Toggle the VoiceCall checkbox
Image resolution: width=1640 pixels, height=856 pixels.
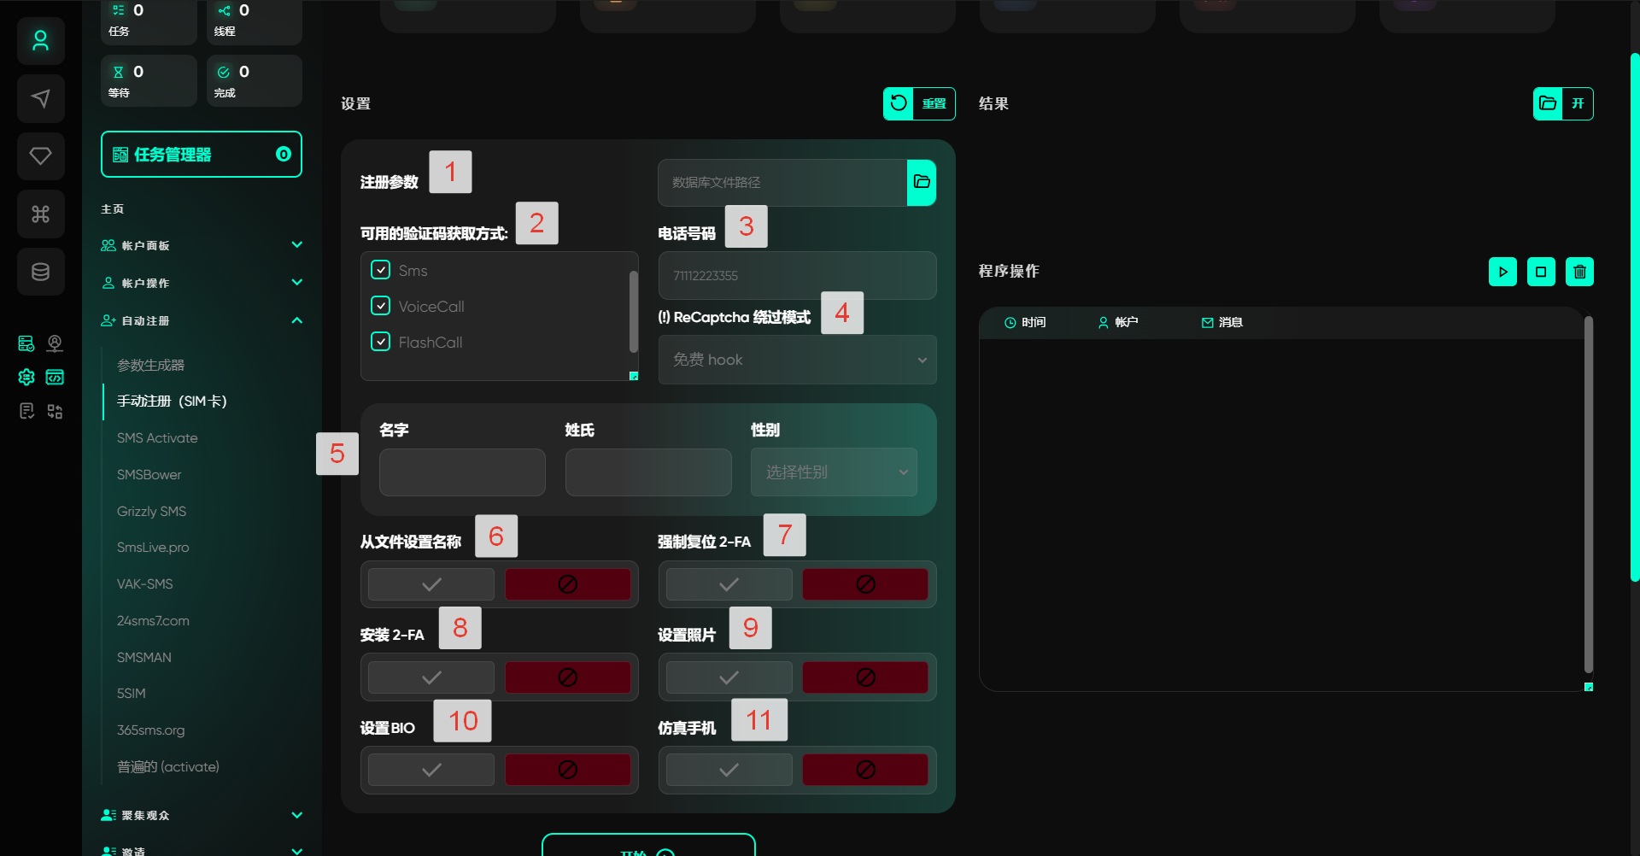pos(381,306)
